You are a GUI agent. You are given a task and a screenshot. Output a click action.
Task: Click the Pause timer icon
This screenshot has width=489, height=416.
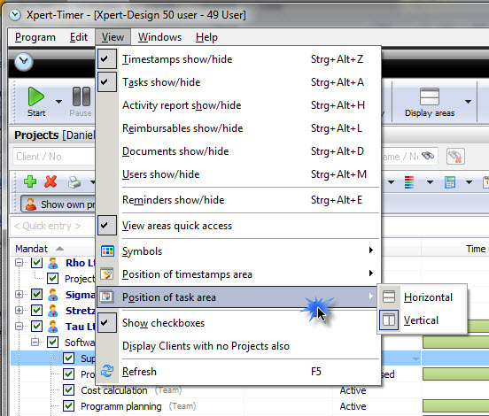81,96
